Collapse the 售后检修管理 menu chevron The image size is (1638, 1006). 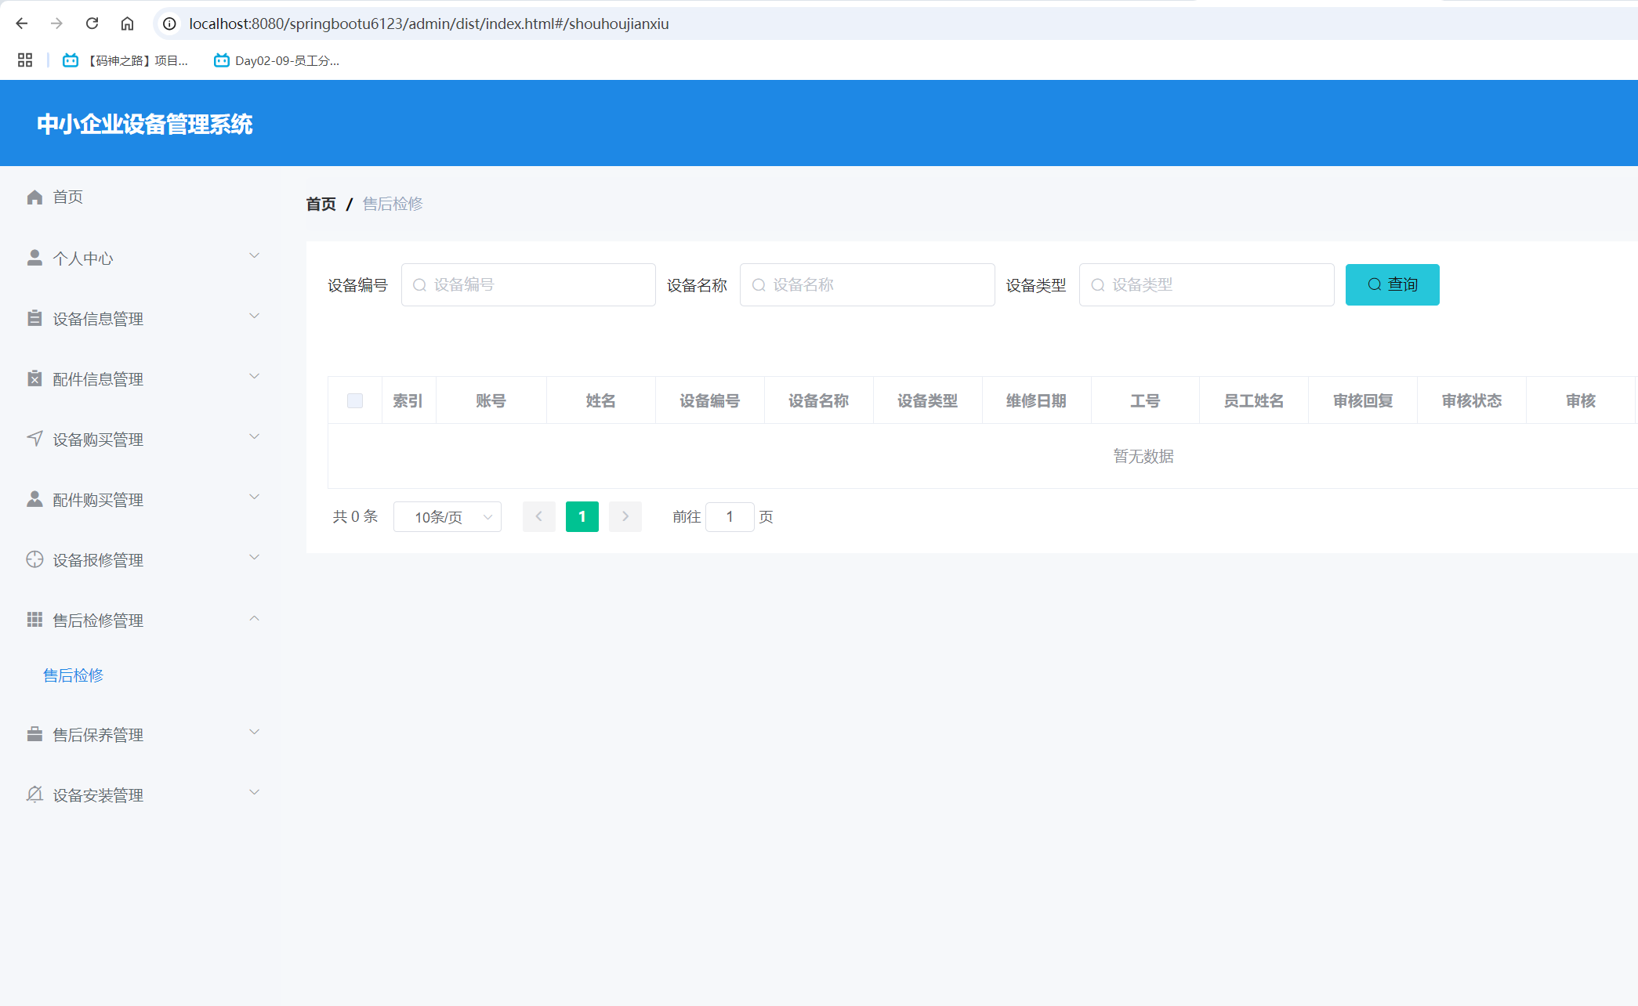254,618
